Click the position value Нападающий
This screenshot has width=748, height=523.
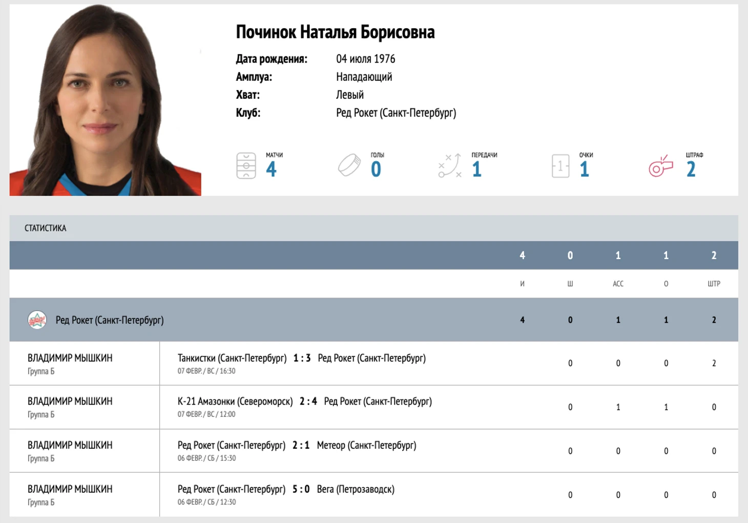click(364, 77)
